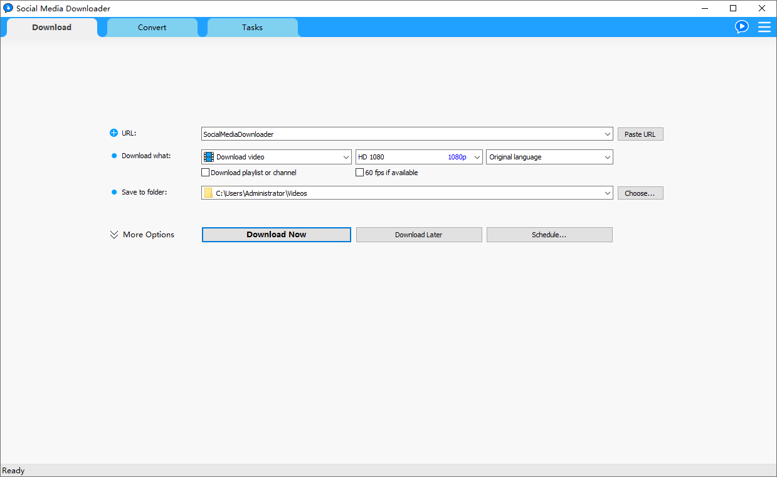Switch to the Convert tab
777x477 pixels.
point(152,28)
